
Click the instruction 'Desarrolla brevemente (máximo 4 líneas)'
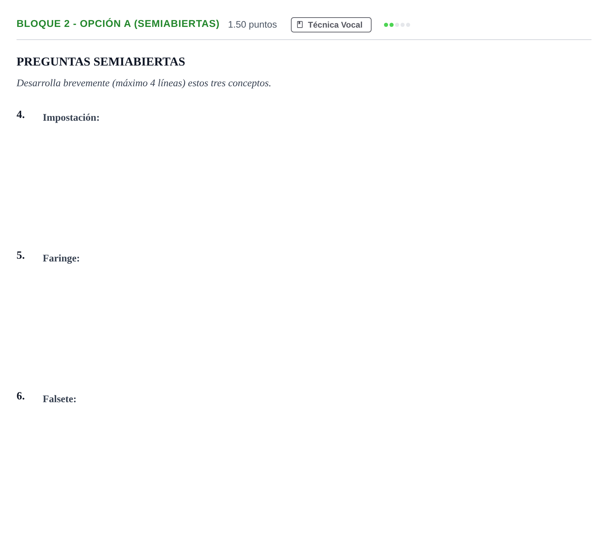click(101, 83)
